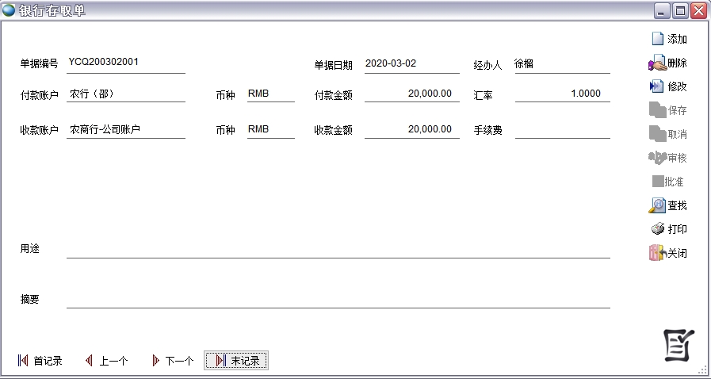The height and width of the screenshot is (379, 711).
Task: Click the 单据编号 field YCQ200302001
Action: 126,63
